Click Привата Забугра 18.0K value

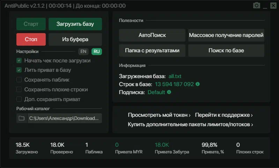pos(162,145)
